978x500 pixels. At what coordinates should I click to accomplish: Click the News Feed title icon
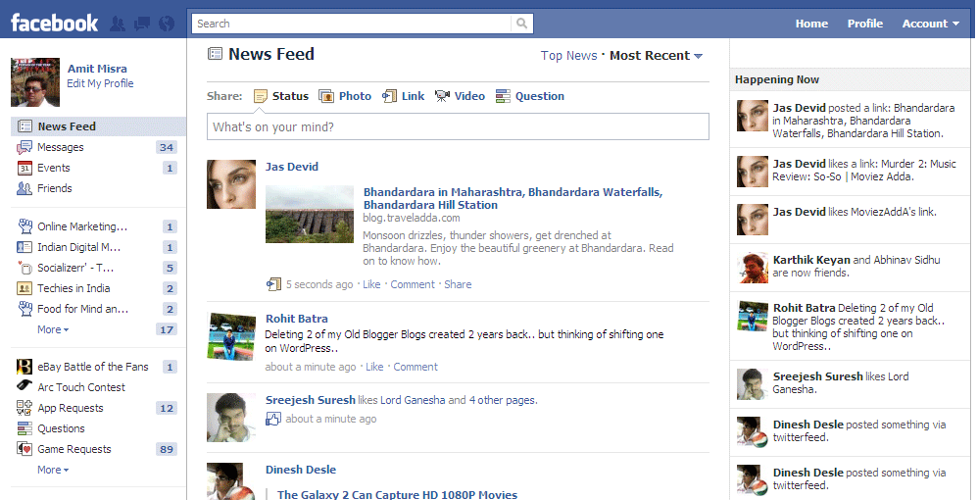coord(215,54)
